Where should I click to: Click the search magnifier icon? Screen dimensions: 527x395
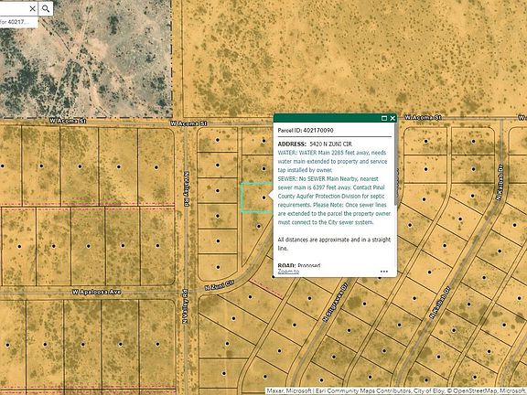click(x=46, y=8)
